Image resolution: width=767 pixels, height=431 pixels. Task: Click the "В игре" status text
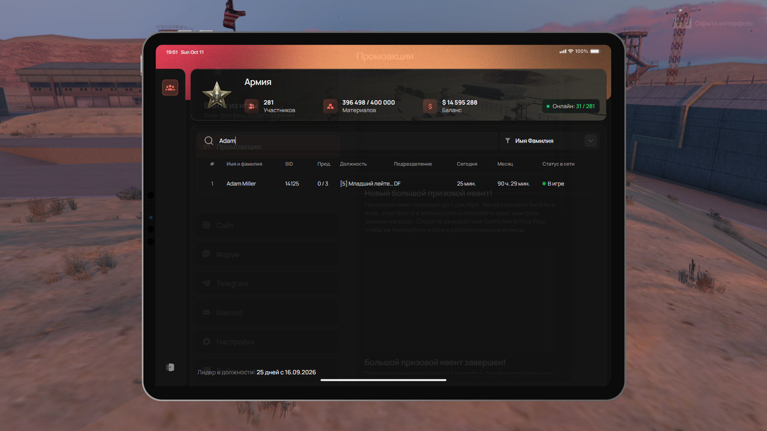click(556, 184)
